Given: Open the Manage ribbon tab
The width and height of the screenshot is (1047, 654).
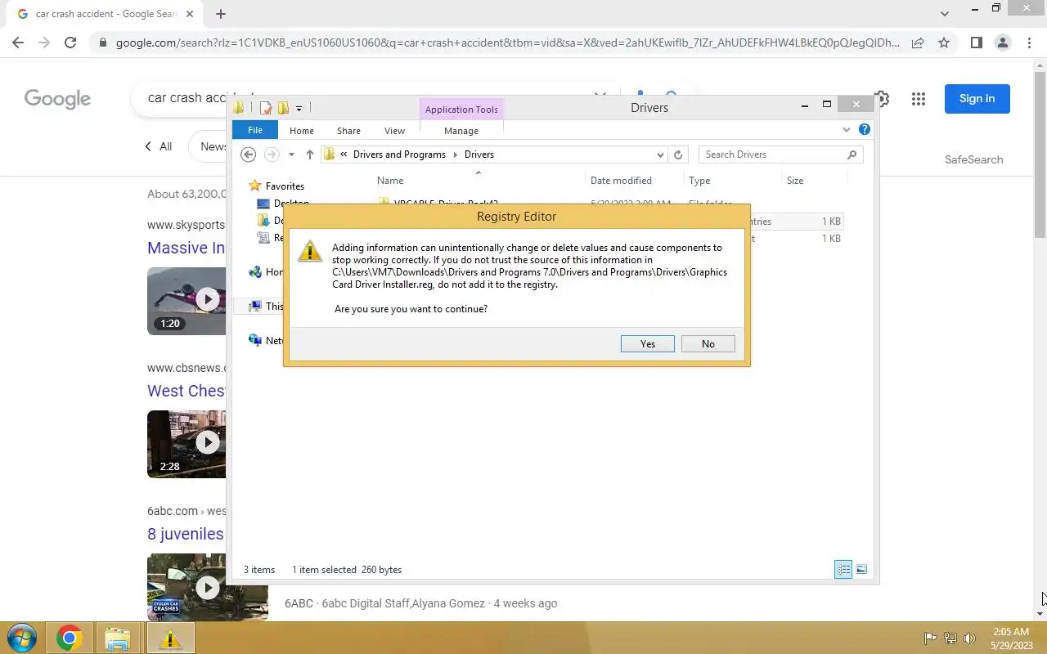Looking at the screenshot, I should [461, 131].
